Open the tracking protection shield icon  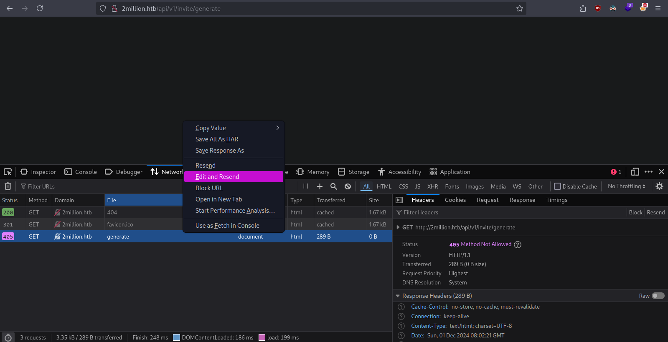pyautogui.click(x=103, y=8)
